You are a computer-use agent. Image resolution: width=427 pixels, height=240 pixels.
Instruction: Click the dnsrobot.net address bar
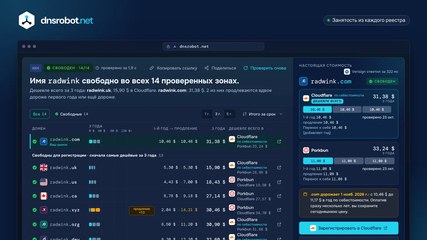[213, 46]
